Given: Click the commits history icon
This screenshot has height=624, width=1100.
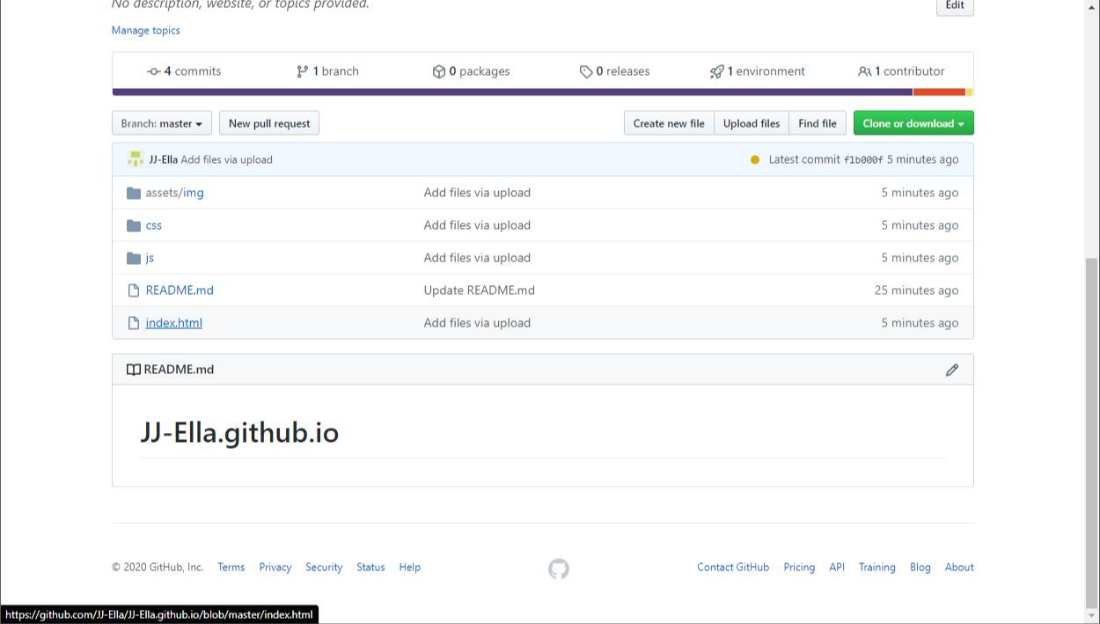Looking at the screenshot, I should coord(154,71).
